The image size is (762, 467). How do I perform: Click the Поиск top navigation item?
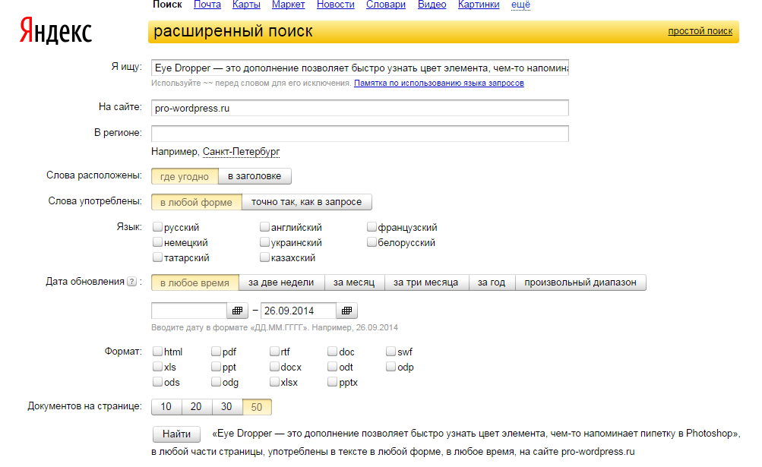click(167, 5)
